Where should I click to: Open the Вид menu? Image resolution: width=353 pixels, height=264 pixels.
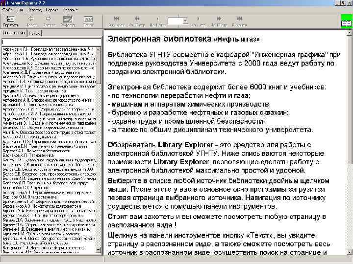coord(20,10)
